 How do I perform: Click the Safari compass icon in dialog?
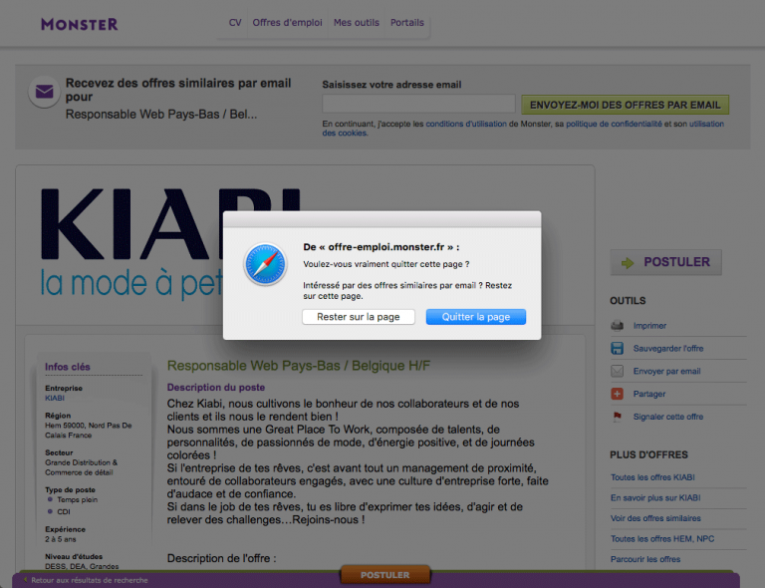click(265, 264)
